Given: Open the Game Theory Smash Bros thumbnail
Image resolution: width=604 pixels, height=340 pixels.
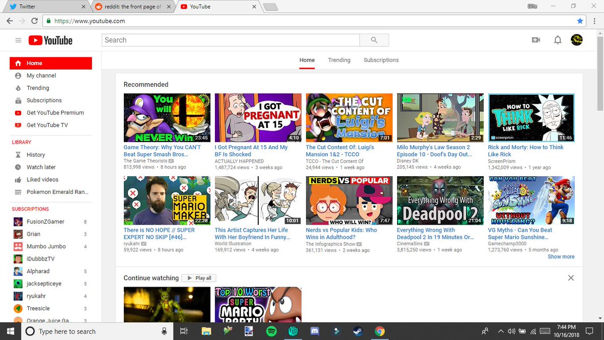Looking at the screenshot, I should coord(167,117).
